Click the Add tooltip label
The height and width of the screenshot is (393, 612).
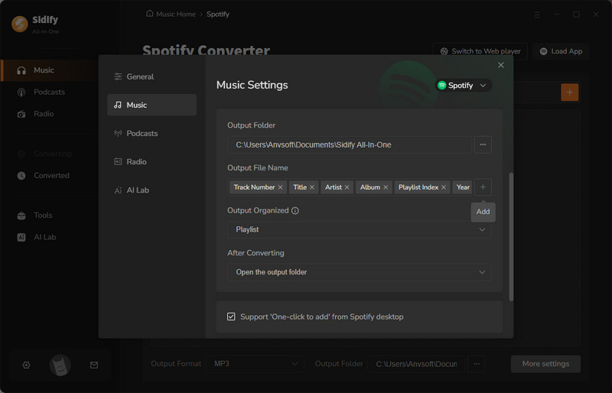(x=483, y=212)
